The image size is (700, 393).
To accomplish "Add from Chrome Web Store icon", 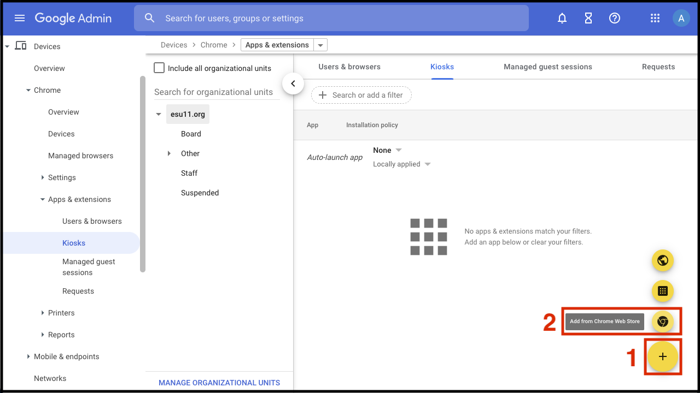I will click(663, 321).
